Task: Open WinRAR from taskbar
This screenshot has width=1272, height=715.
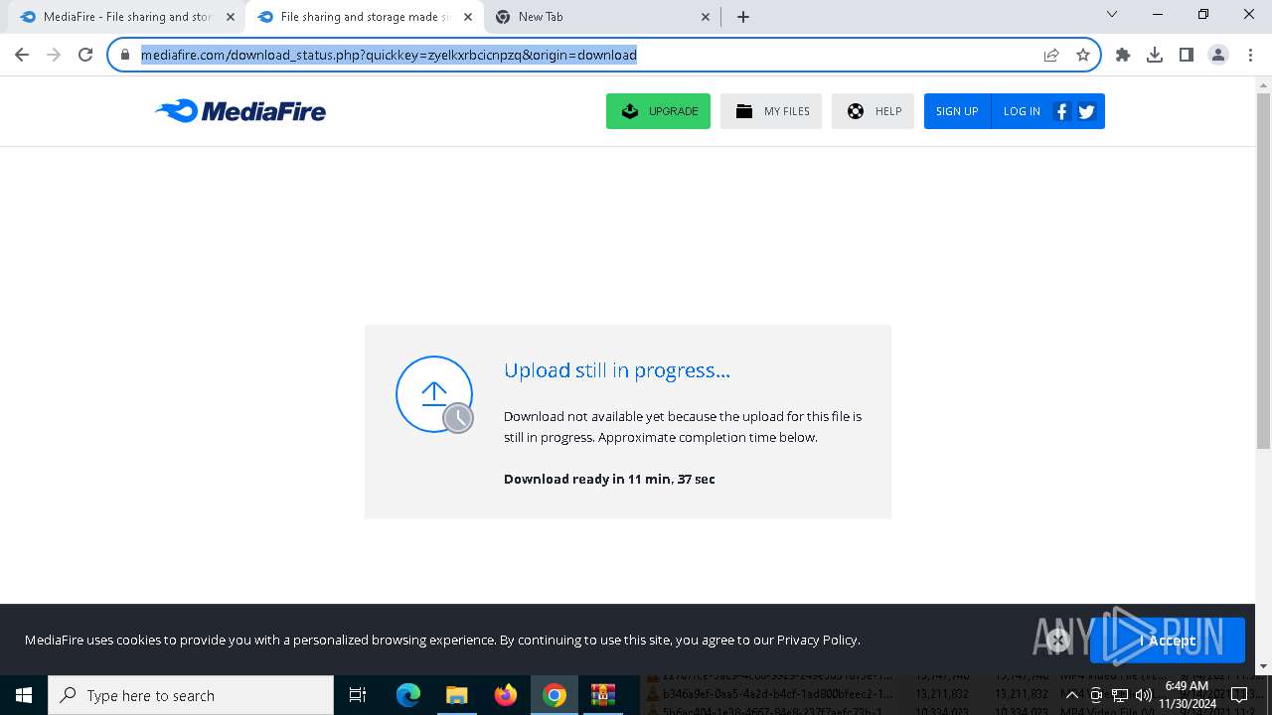Action: (x=603, y=695)
